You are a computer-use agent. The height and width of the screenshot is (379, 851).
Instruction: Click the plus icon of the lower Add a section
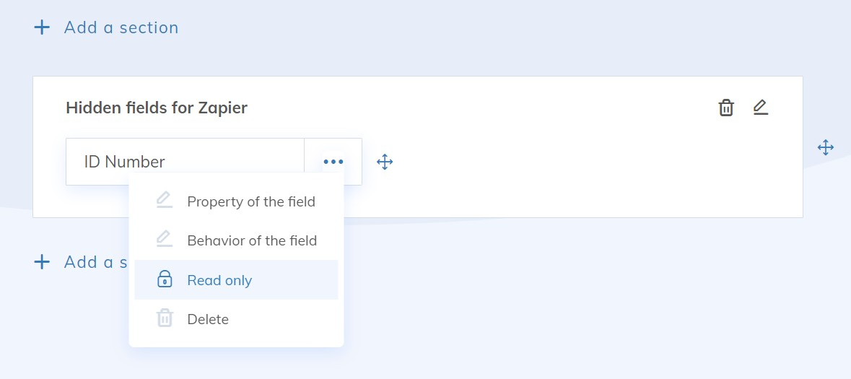43,261
